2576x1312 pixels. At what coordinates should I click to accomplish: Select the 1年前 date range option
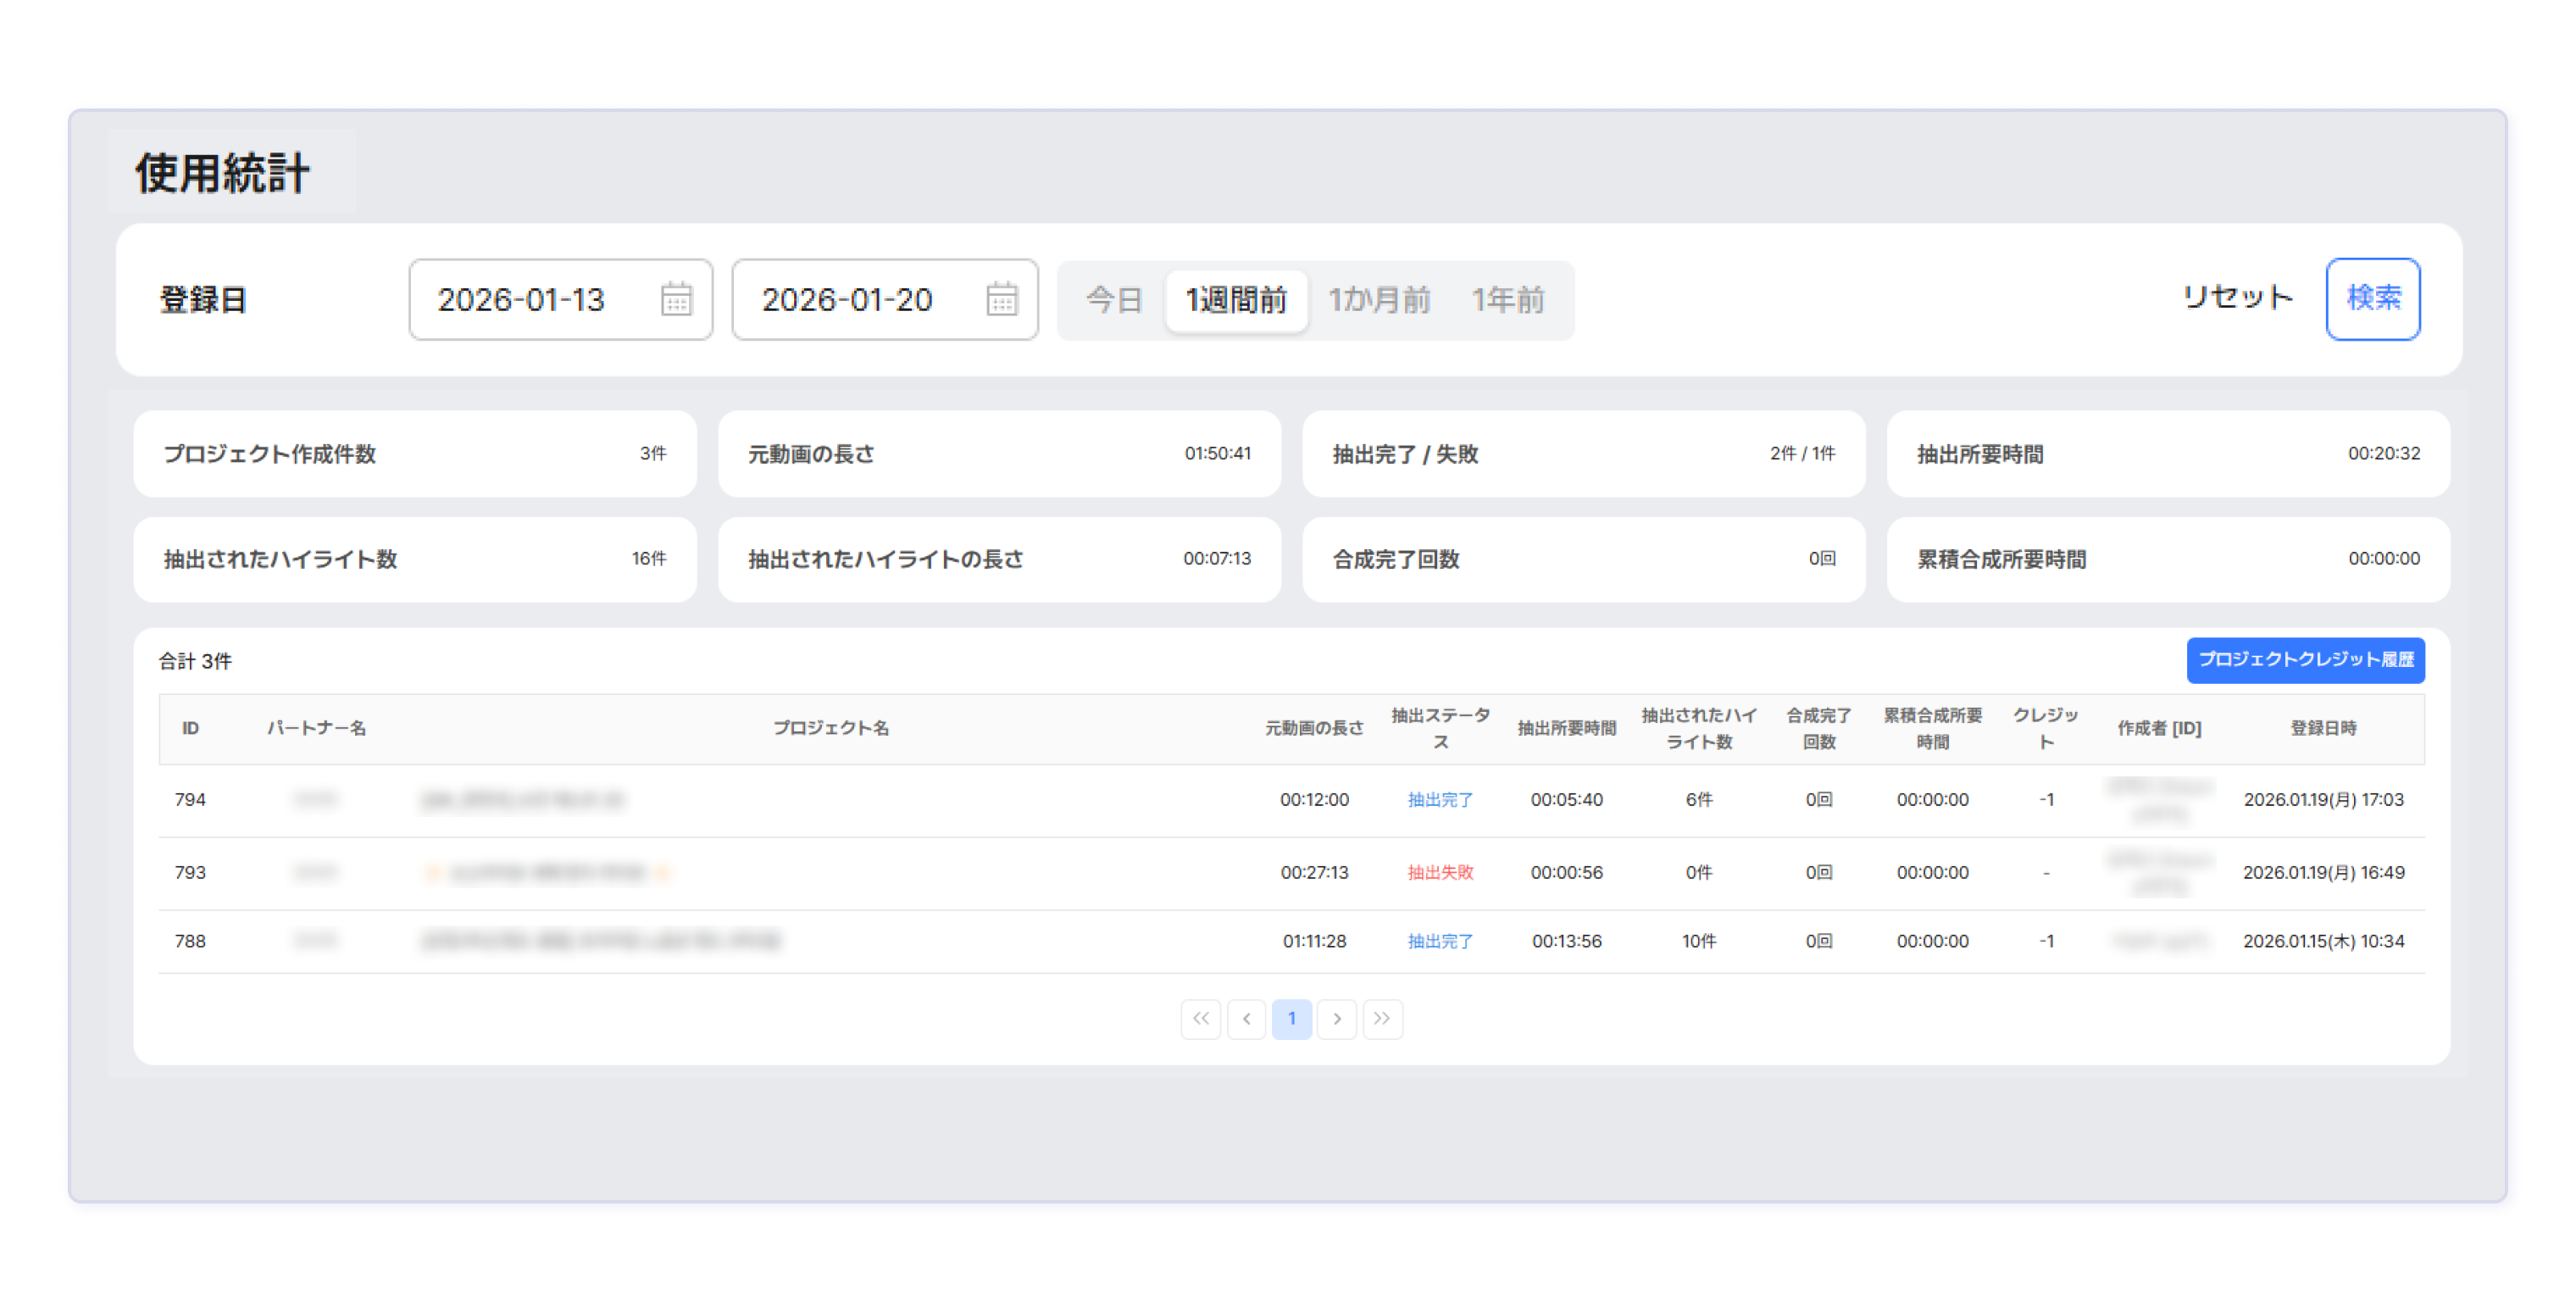click(1508, 299)
